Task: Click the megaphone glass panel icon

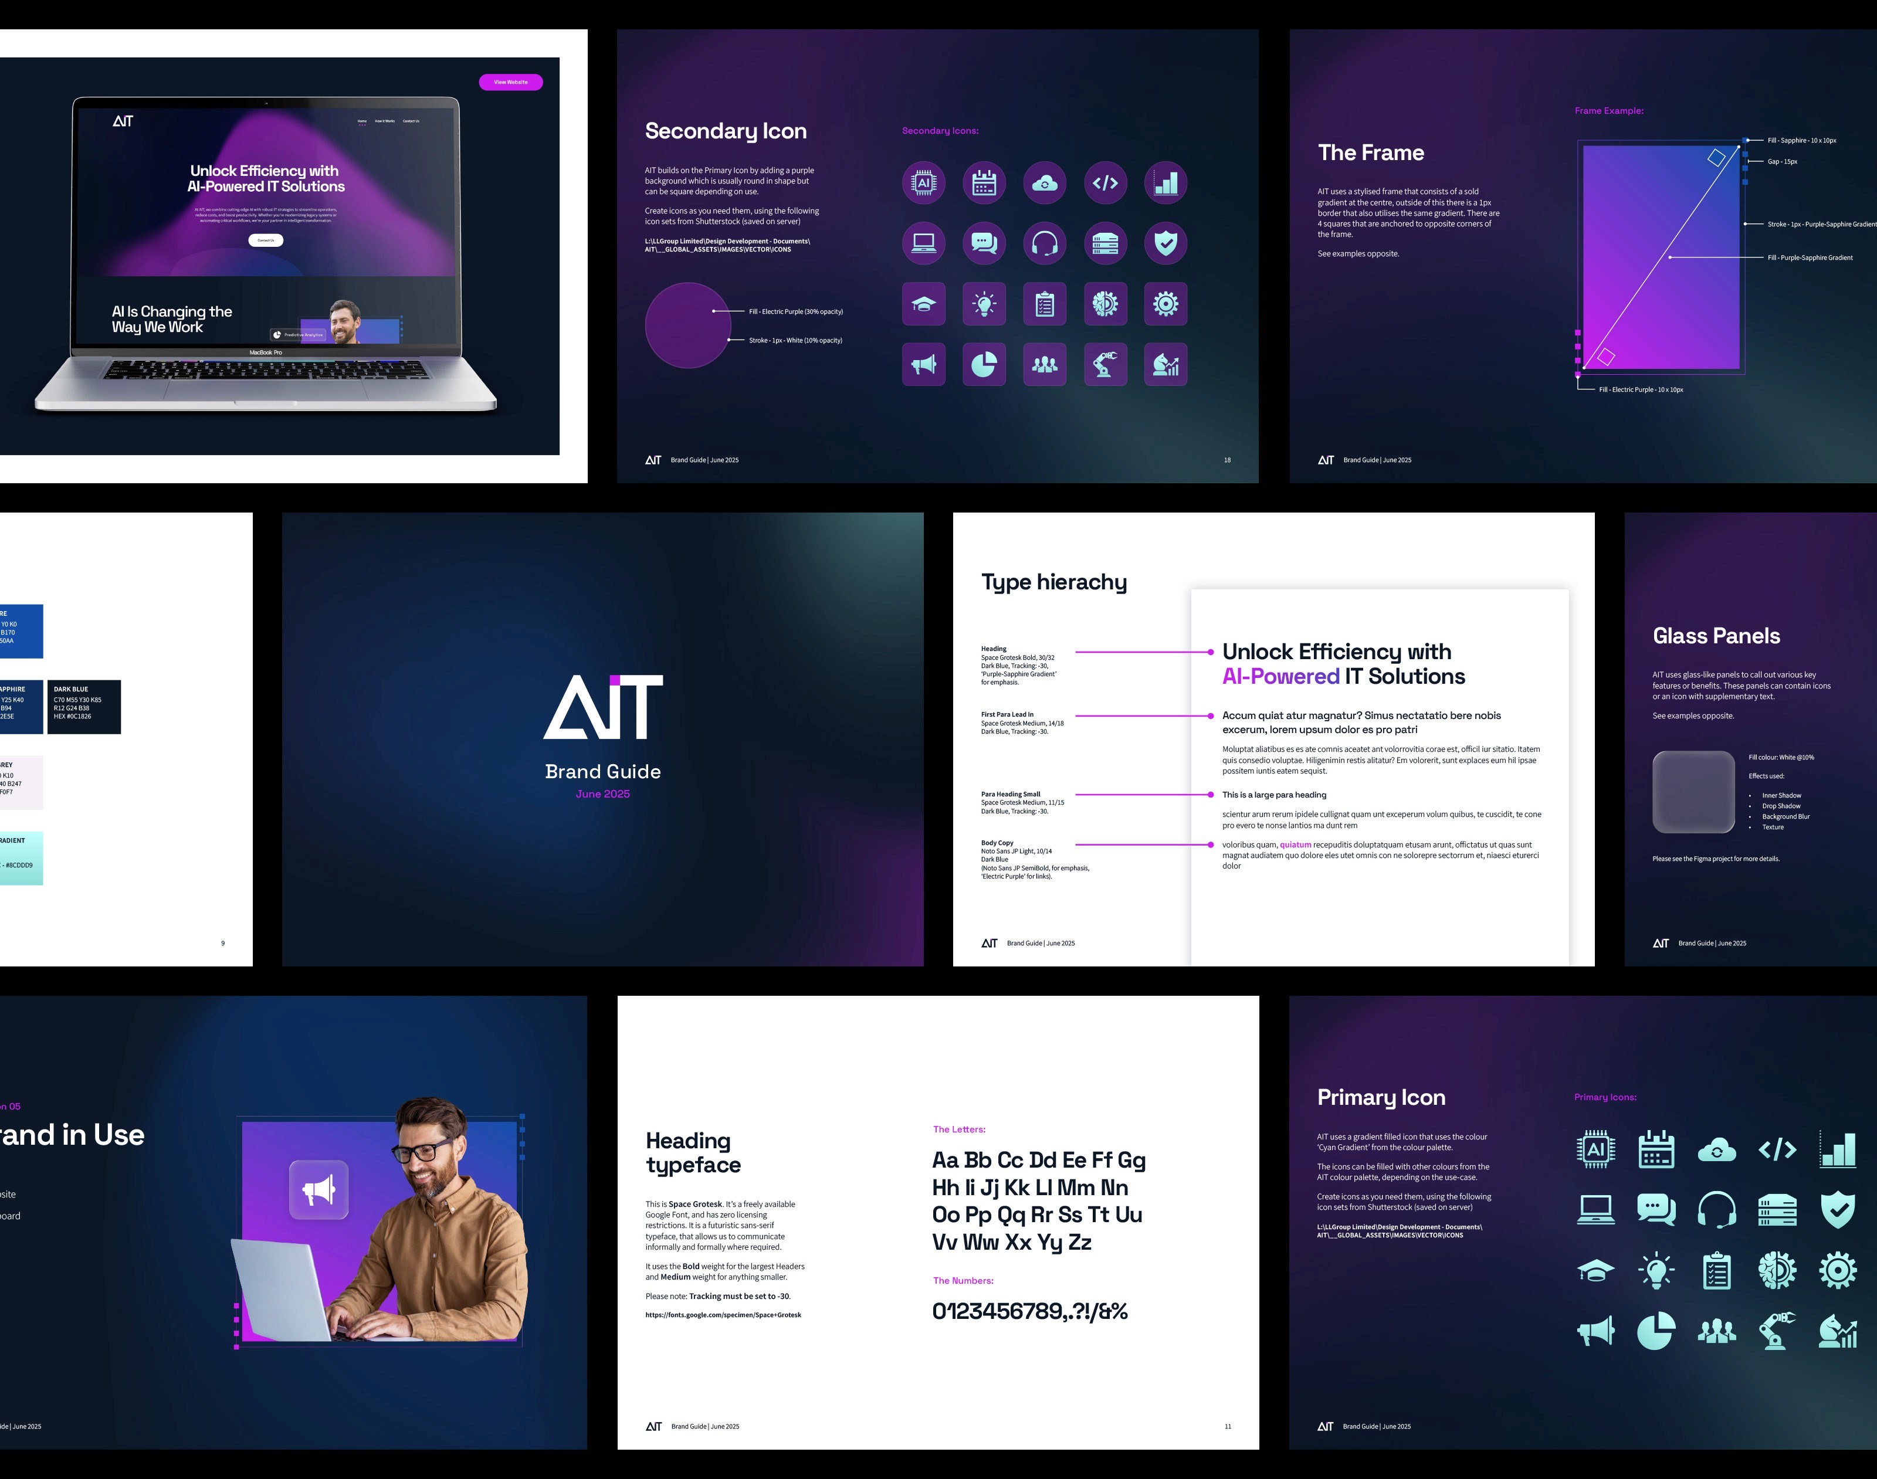Action: tap(319, 1190)
